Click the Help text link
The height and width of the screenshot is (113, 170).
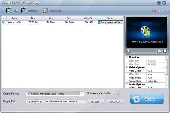point(160,11)
